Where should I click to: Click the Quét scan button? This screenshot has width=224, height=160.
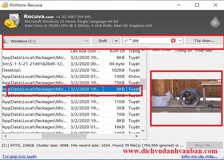click(103, 41)
